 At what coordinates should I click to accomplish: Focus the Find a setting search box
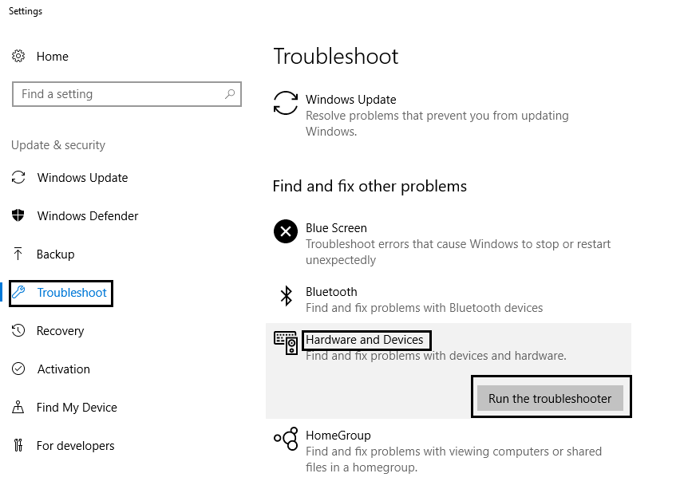[127, 93]
